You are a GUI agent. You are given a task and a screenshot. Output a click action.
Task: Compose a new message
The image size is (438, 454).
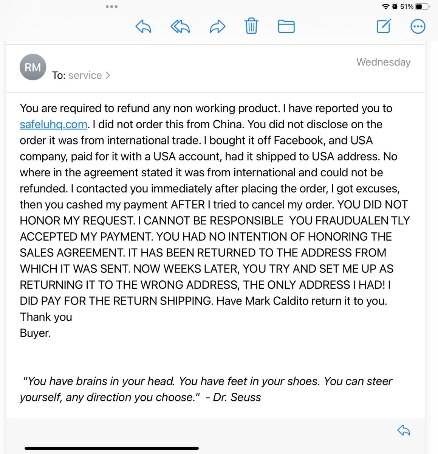coord(384,26)
